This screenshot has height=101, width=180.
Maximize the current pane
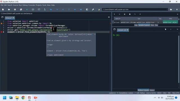point(87,10)
